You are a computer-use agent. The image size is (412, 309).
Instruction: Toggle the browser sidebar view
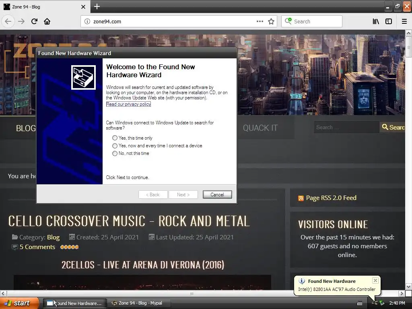point(389,22)
